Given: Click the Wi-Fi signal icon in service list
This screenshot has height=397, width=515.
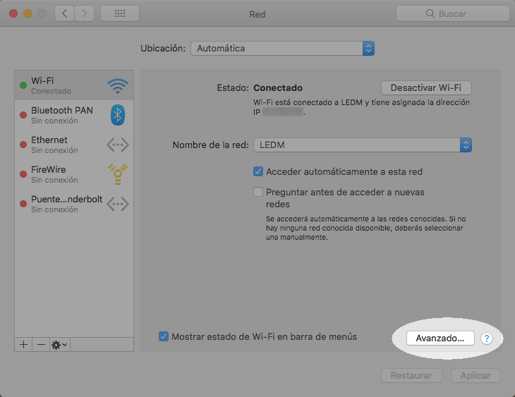Looking at the screenshot, I should tap(118, 86).
